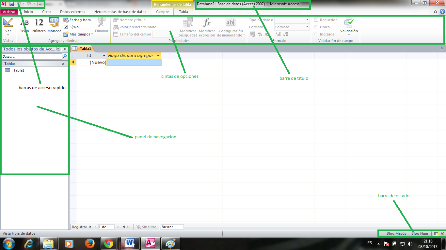Add a Sí/No field

71,27
